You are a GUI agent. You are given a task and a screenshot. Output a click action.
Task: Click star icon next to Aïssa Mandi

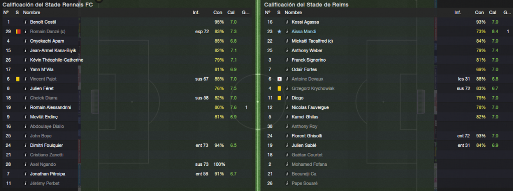tap(279, 32)
